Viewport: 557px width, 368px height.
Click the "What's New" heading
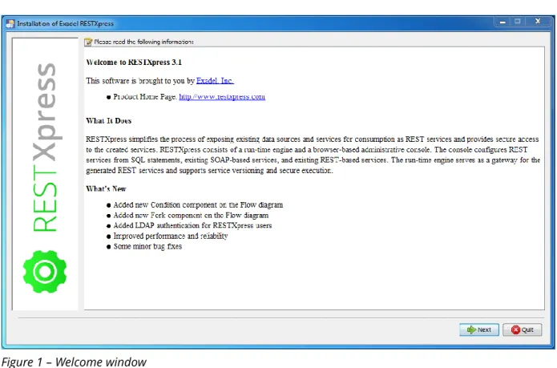point(106,188)
